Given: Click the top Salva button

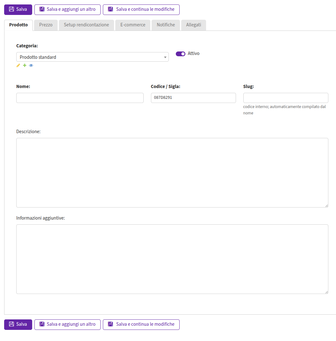Looking at the screenshot, I should click(18, 10).
